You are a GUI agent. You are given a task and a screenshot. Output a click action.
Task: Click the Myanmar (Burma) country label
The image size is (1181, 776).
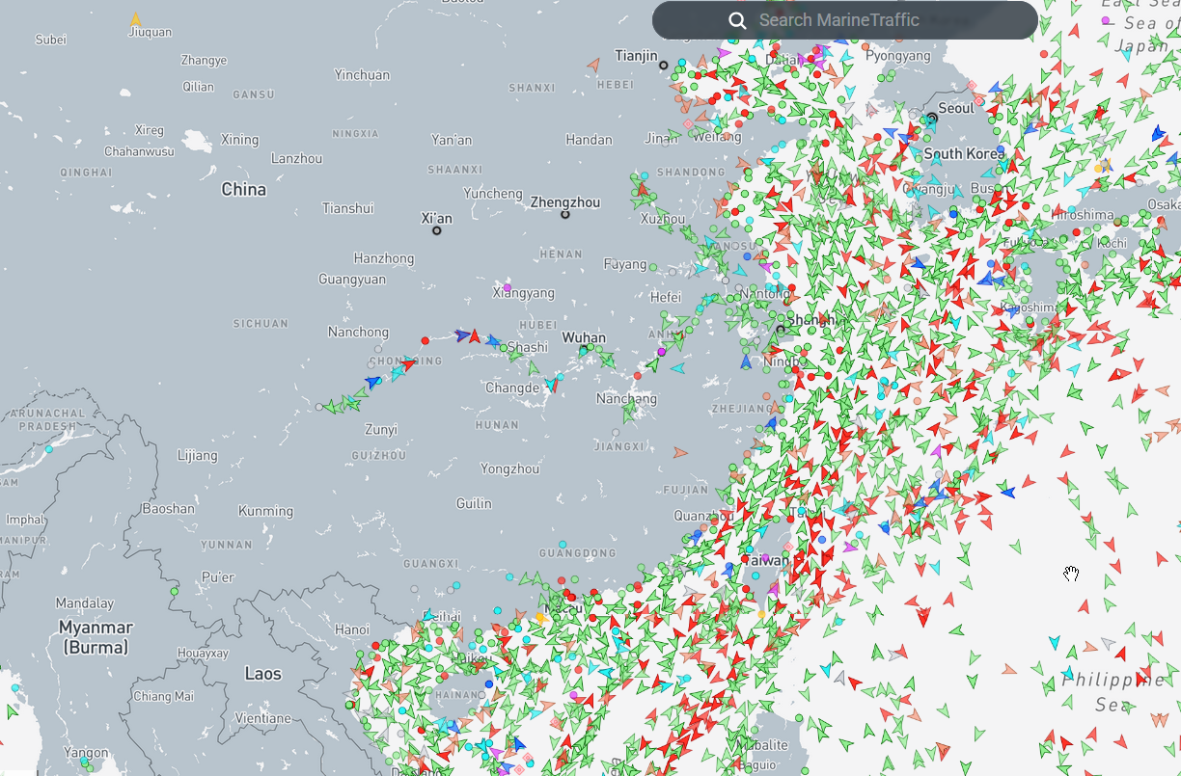[x=96, y=637]
